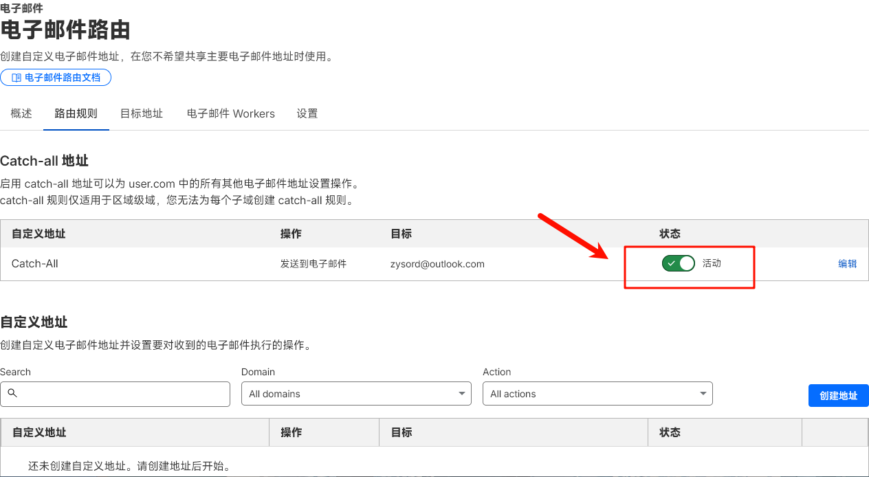
Task: Select the Catch-All row name cell
Action: pyautogui.click(x=35, y=264)
